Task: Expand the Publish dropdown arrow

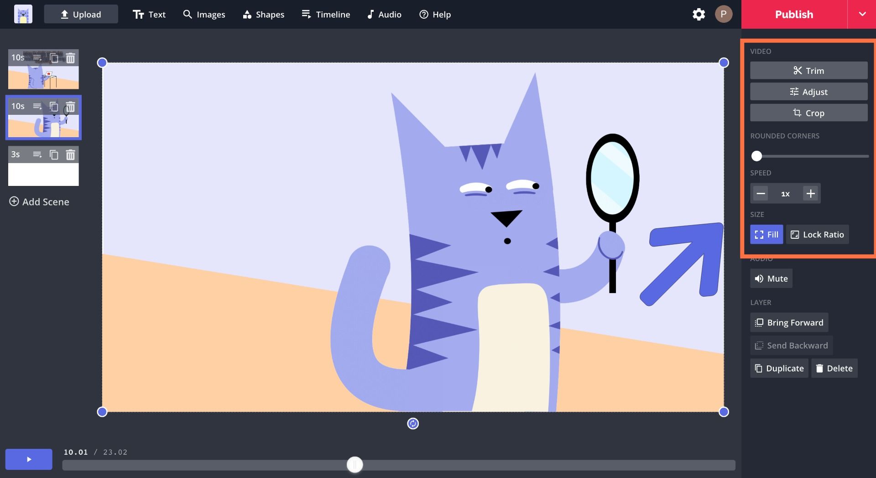Action: click(862, 15)
